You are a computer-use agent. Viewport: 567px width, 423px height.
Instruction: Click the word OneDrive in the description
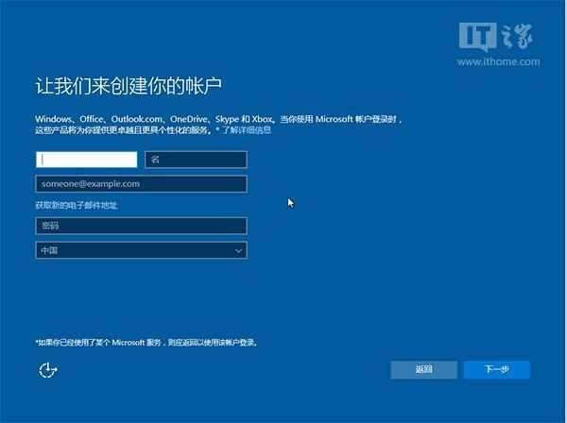pos(193,118)
